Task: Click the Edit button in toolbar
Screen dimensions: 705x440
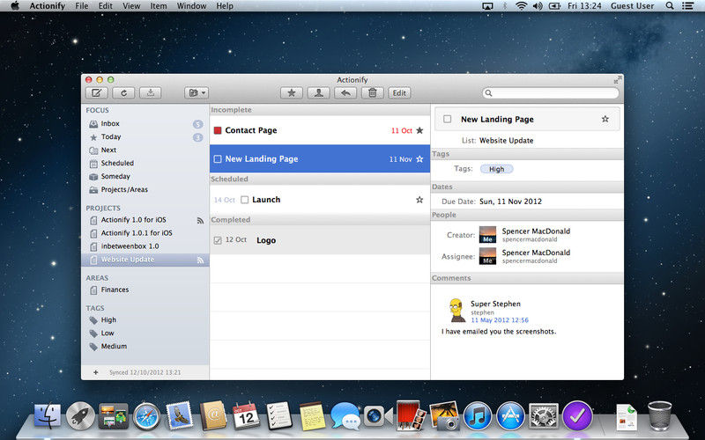Action: click(399, 93)
